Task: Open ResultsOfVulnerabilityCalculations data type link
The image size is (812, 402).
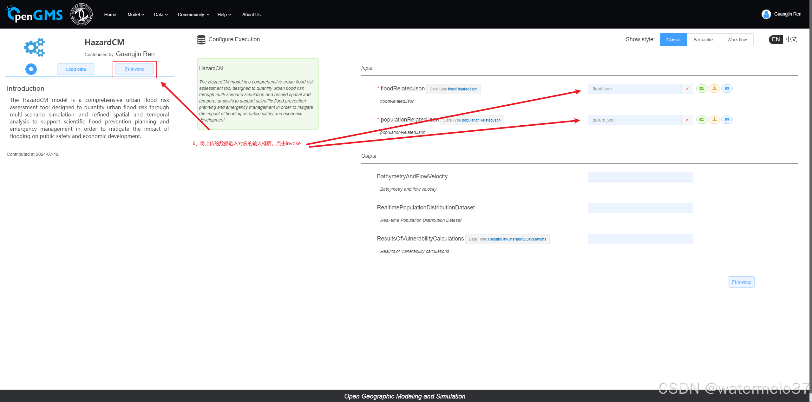Action: tap(517, 239)
